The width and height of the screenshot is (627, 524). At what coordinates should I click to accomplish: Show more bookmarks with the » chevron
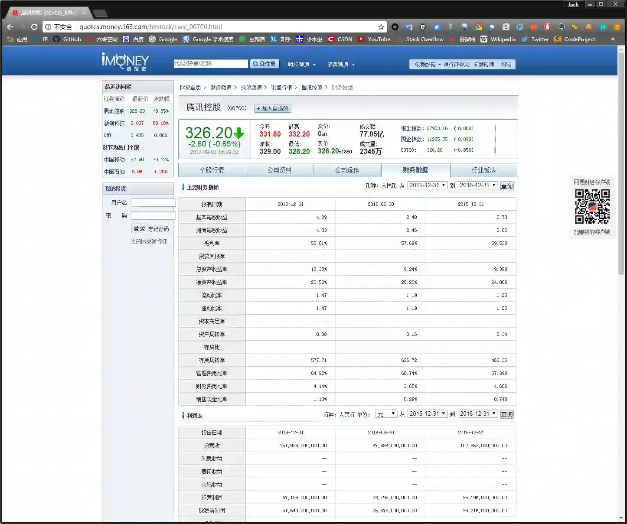tap(613, 39)
